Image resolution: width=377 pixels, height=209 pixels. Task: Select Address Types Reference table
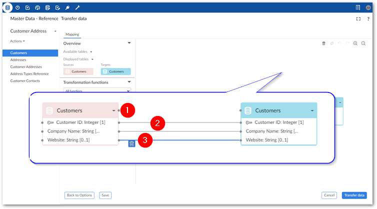[x=29, y=74]
